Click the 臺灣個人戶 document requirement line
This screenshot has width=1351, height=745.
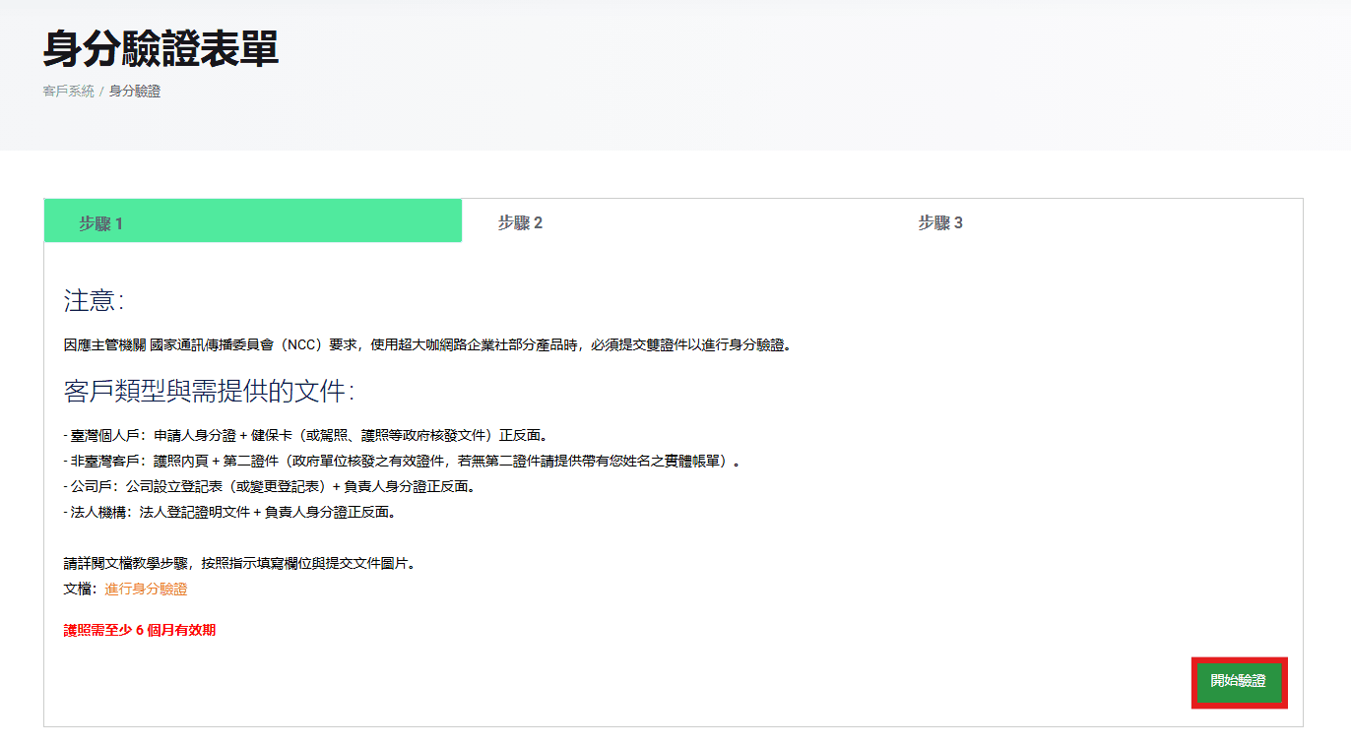coord(304,435)
